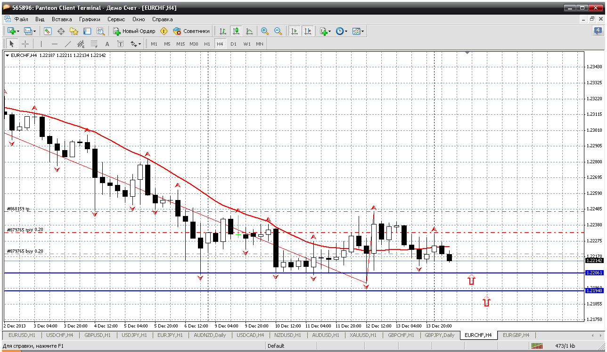Click the current price label 1.22142
Screen dimensions: 607x352
594,260
